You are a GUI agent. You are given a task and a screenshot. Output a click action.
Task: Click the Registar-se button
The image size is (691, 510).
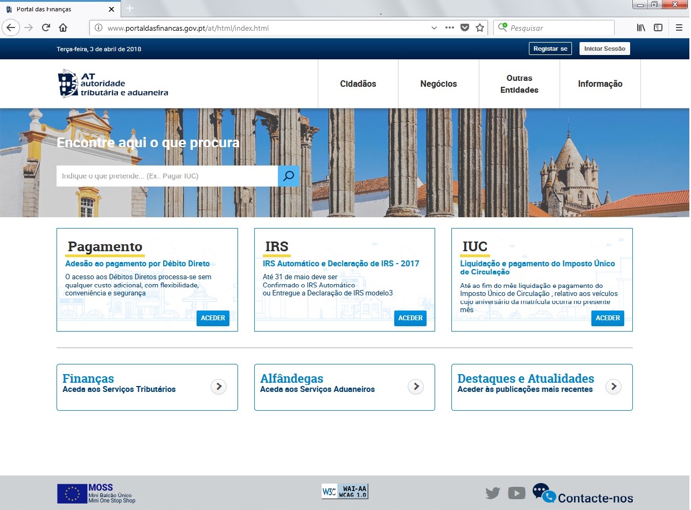550,49
